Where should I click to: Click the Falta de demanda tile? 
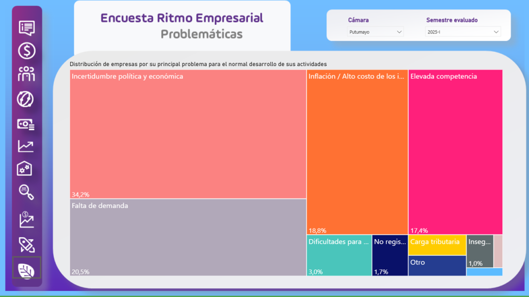(188, 237)
